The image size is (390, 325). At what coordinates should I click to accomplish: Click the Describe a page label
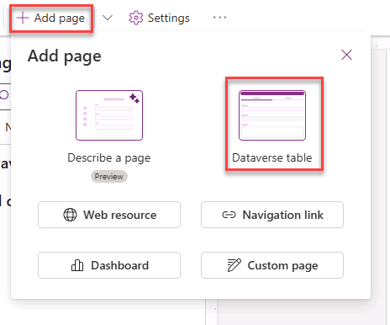click(109, 158)
